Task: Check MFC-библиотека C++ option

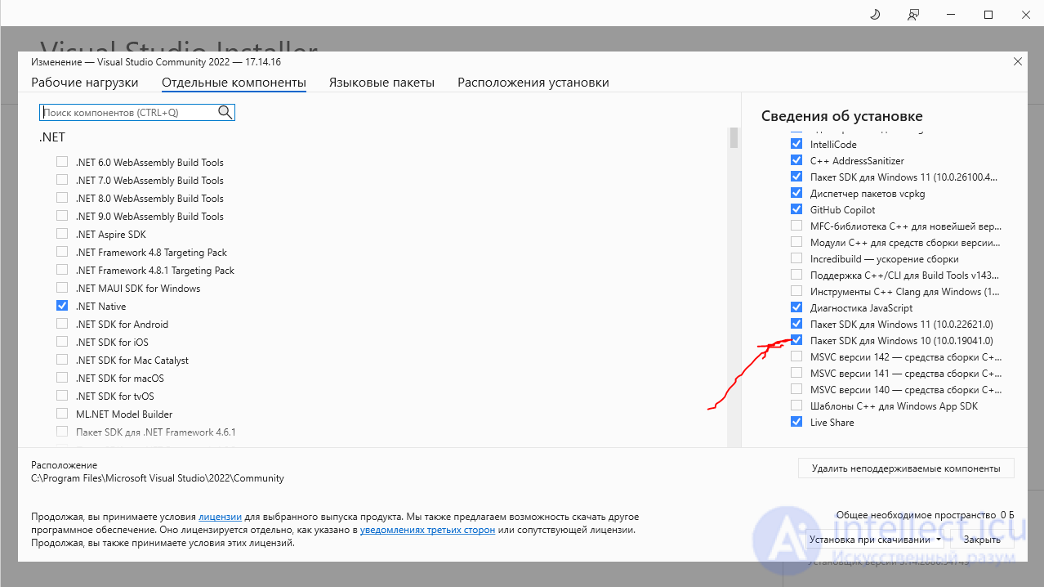Action: point(796,226)
